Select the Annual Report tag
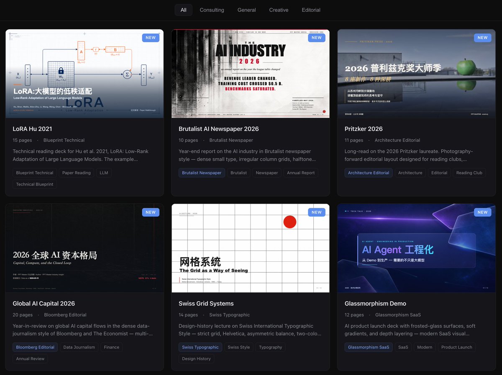Viewport: 502px width, 375px height. (x=301, y=173)
